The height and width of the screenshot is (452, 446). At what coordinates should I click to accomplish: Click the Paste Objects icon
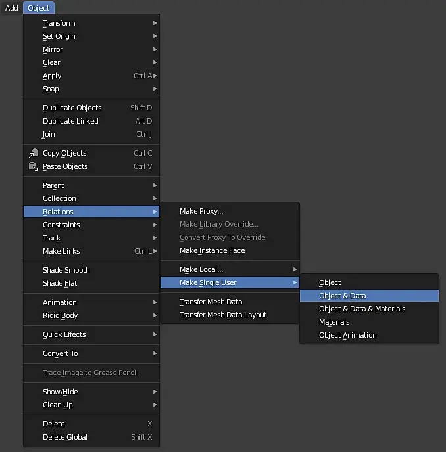34,166
